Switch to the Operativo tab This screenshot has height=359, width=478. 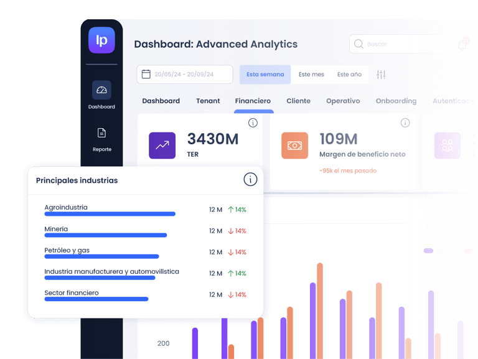click(343, 101)
